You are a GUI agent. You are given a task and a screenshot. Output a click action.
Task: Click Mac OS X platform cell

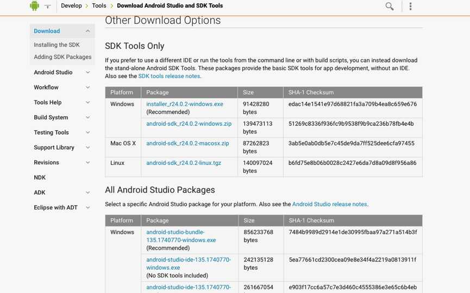click(x=123, y=147)
